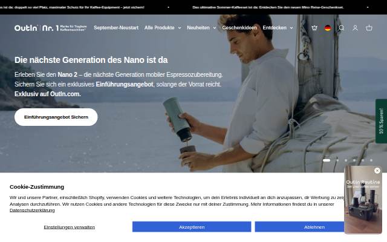
Task: Expand the Entdecken dropdown
Action: coord(278,28)
